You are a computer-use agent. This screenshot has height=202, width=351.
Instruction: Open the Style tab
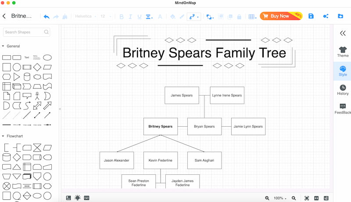[x=343, y=71]
